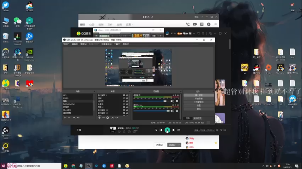Click the OBS preview thumbnail canvas
Screen dimensions: 302x169
point(138,68)
